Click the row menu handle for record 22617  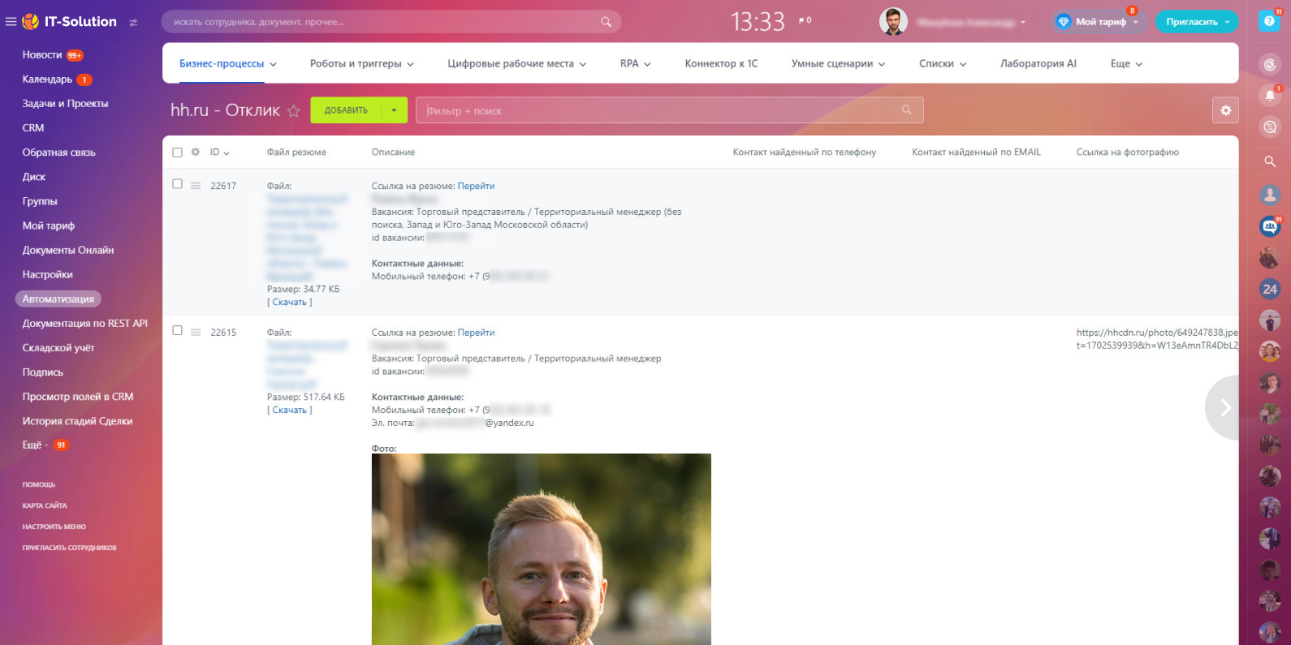point(196,186)
